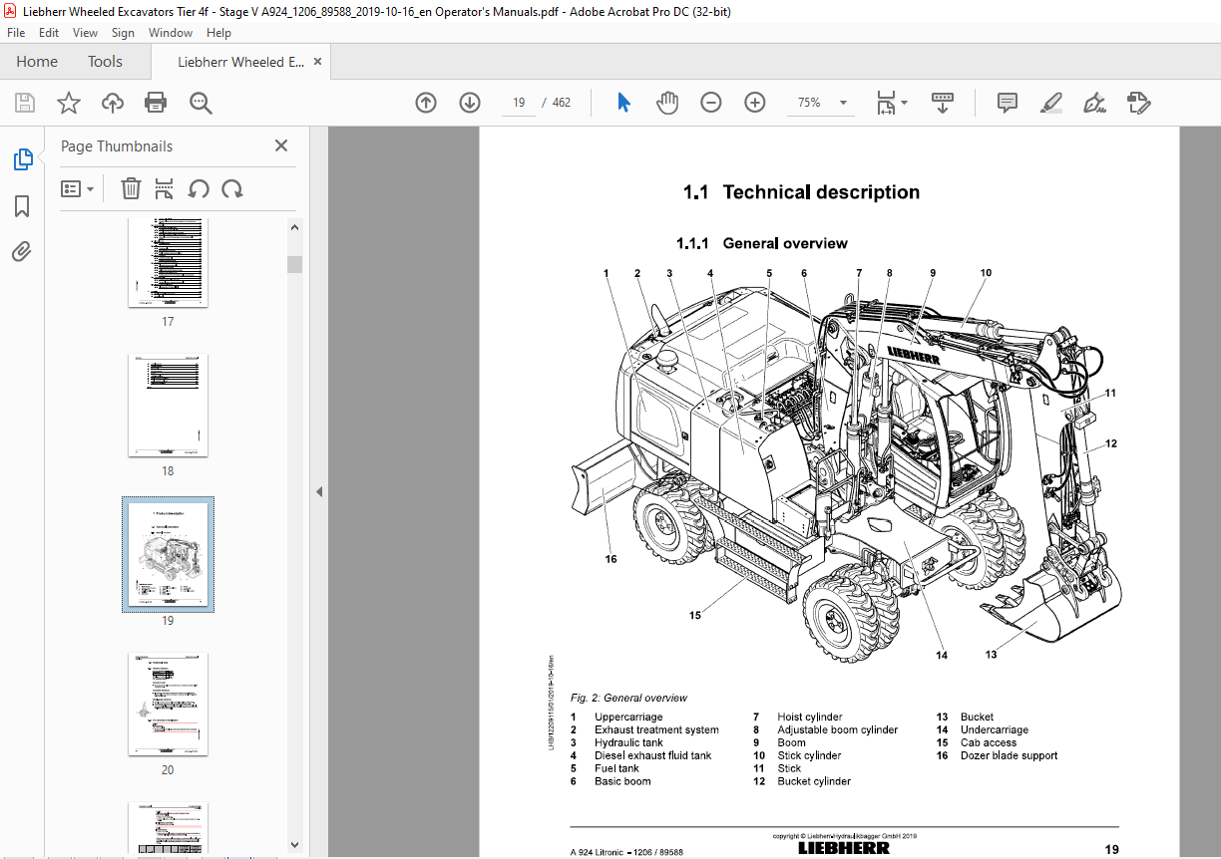This screenshot has height=859, width=1221.
Task: Open the fit page scrolling options icon
Action: 891,103
